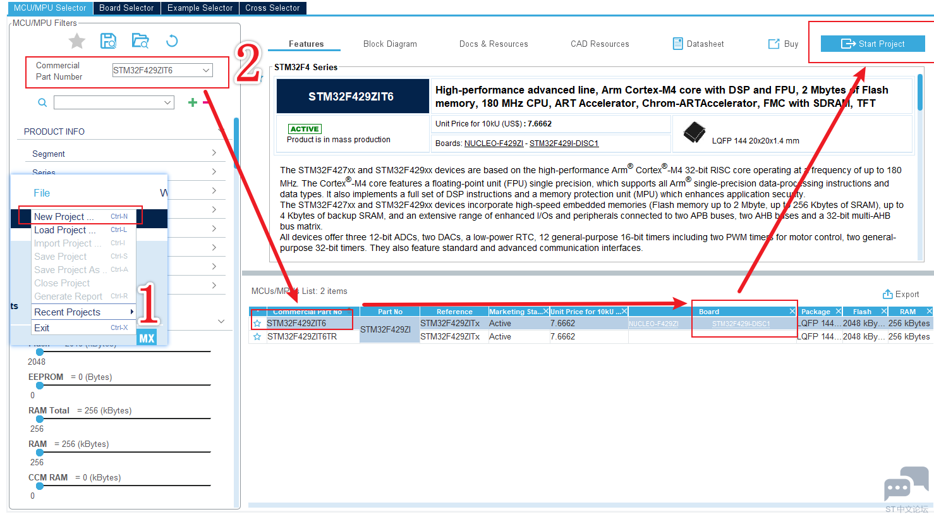The width and height of the screenshot is (934, 519).
Task: Open the Datasheet document icon
Action: point(678,44)
